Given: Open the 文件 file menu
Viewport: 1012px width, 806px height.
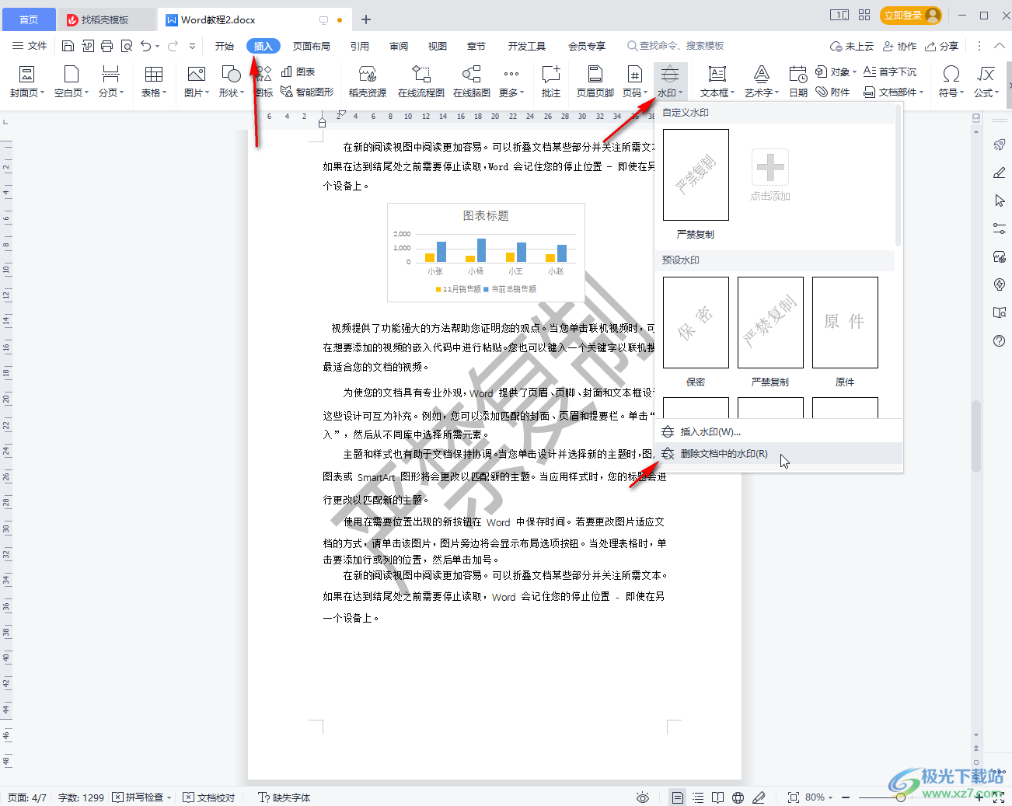Looking at the screenshot, I should pos(30,46).
